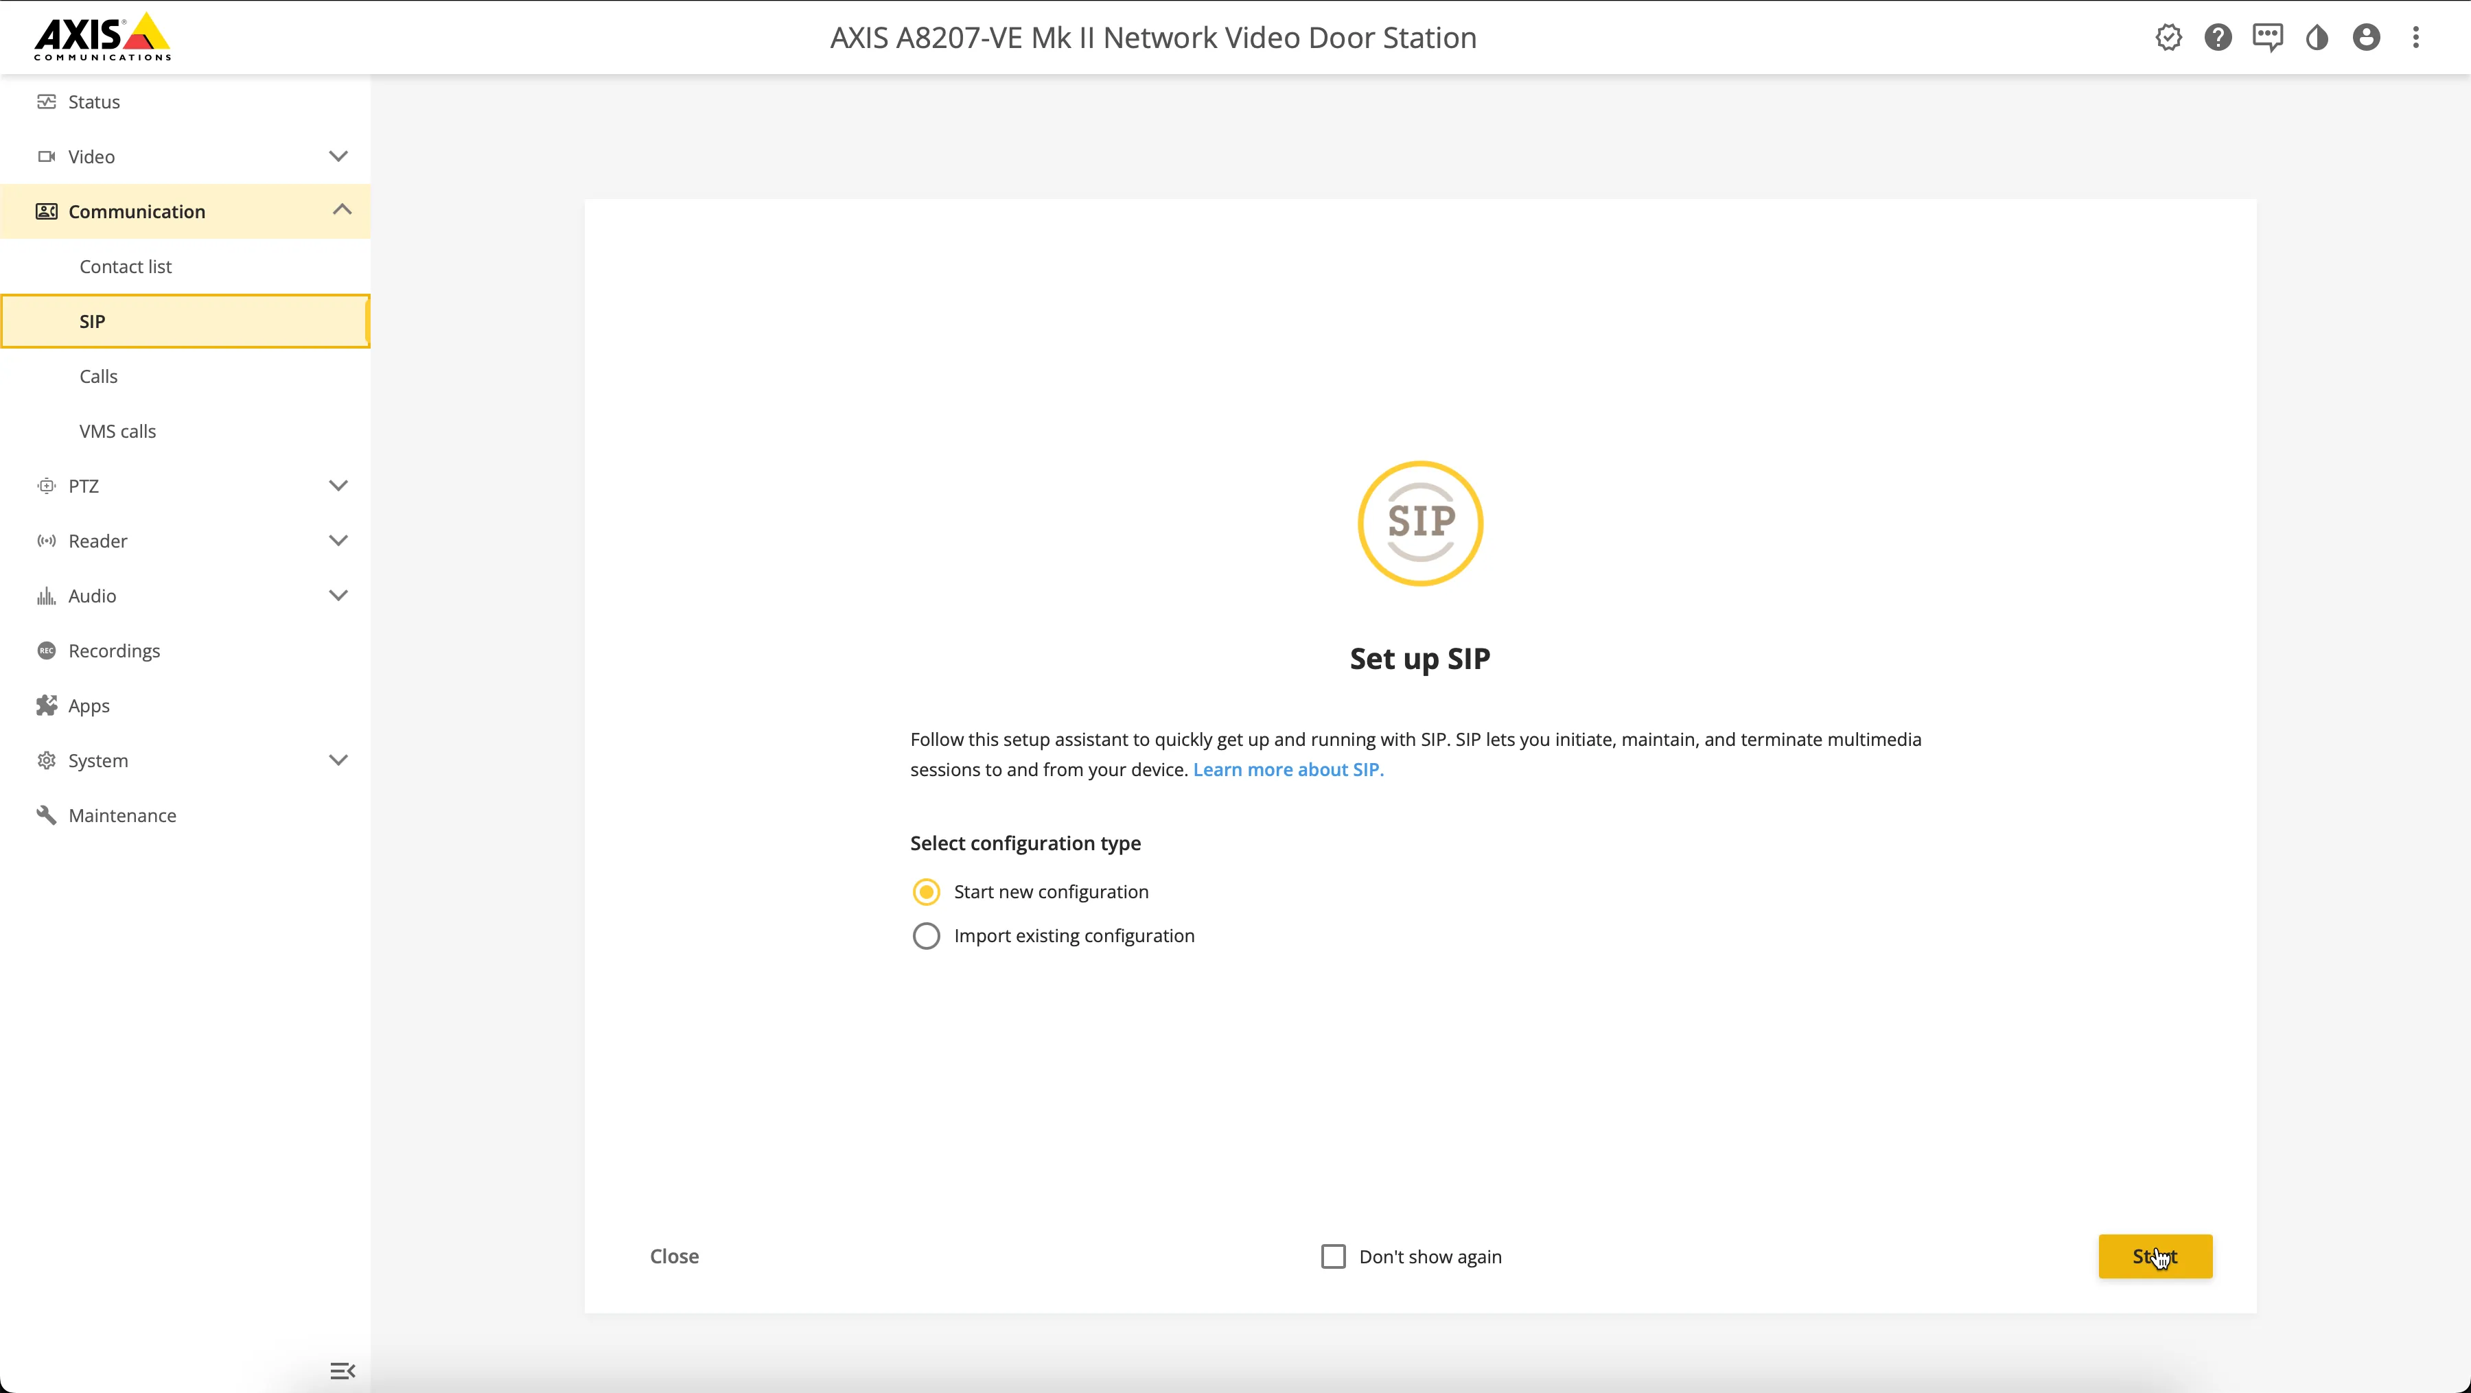Viewport: 2471px width, 1393px height.
Task: Click the AXIS Communications logo
Action: pos(103,36)
